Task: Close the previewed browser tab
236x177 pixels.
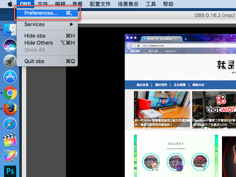Action: (x=179, y=39)
